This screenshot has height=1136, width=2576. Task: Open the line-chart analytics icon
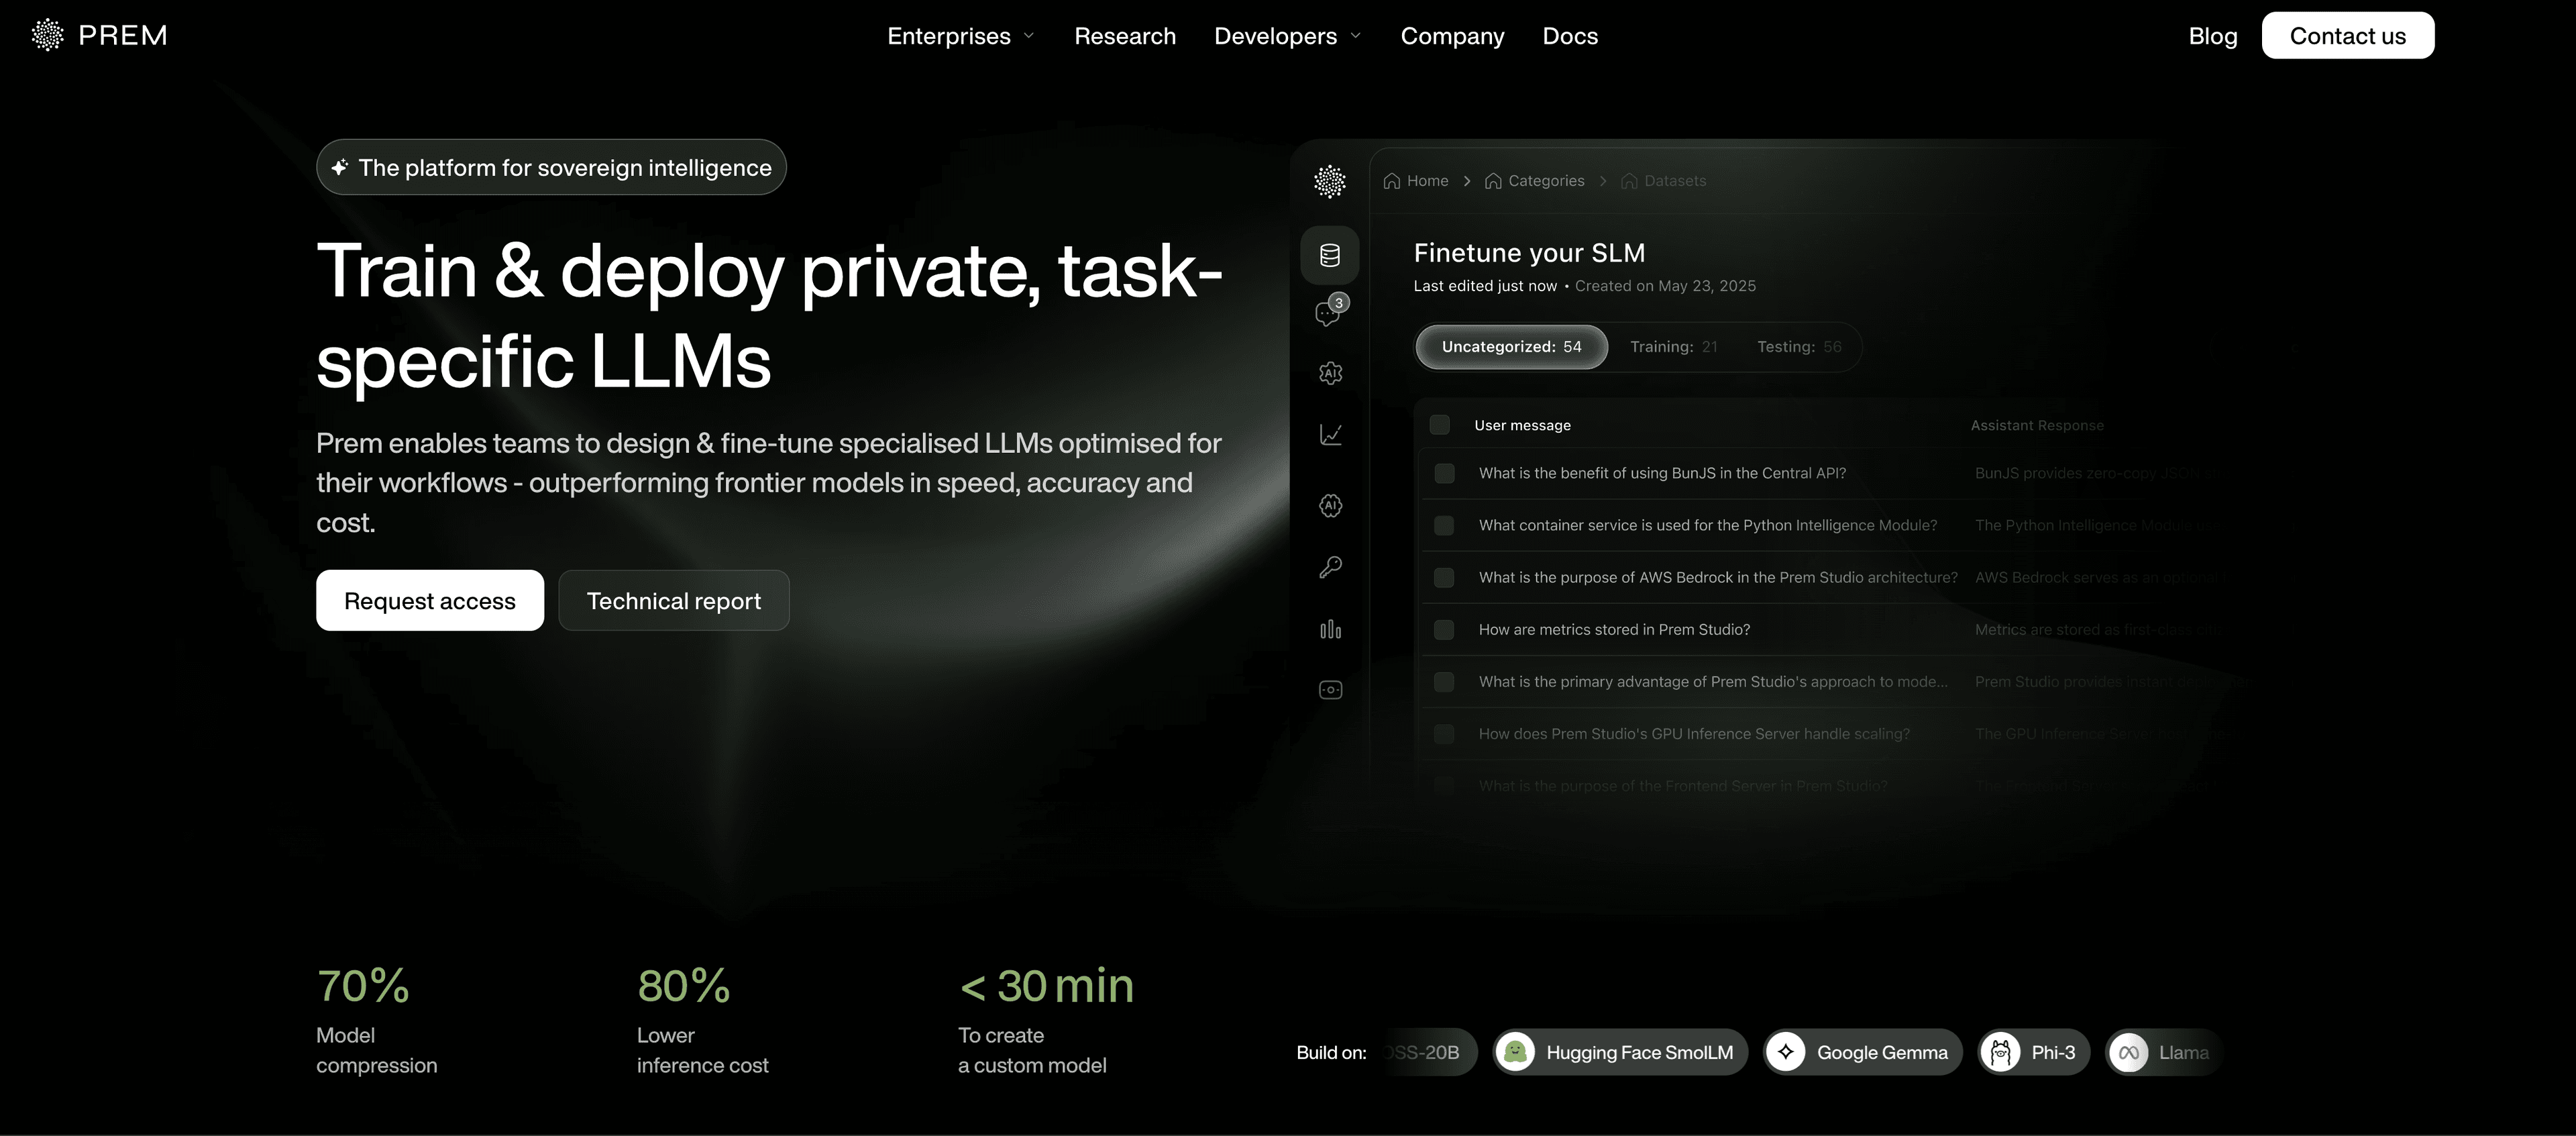coord(1330,434)
